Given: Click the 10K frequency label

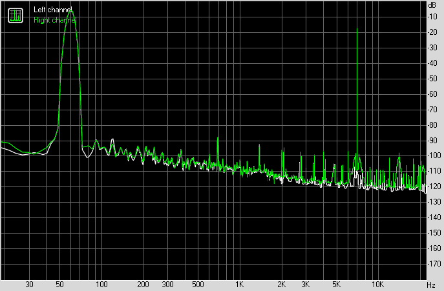Looking at the screenshot, I should 377,285.
